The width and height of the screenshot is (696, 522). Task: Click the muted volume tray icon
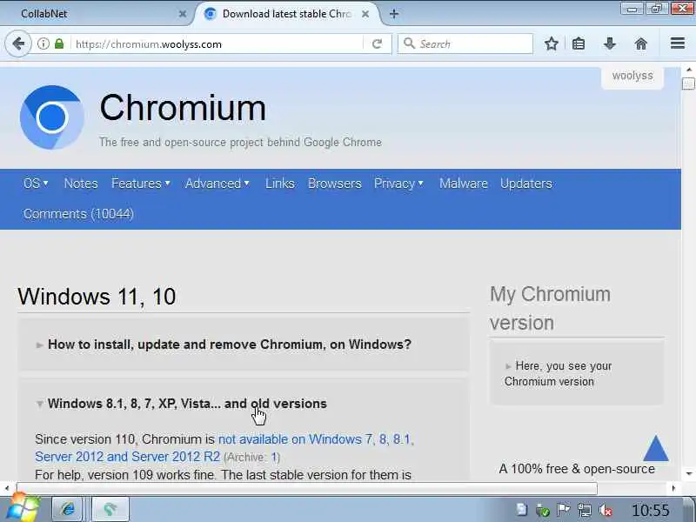tap(606, 510)
